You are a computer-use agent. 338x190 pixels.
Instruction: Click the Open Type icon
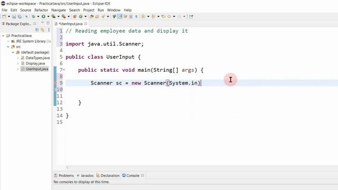[91, 16]
